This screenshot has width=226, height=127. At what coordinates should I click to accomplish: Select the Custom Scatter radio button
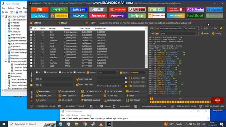131,86
